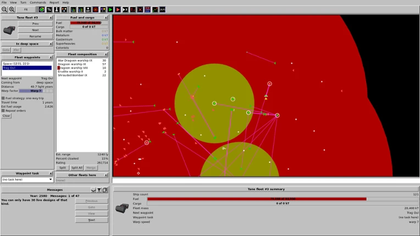This screenshot has width=420, height=236.
Task: Collapse the 'Other fleets here' panel
Action: click(106, 175)
